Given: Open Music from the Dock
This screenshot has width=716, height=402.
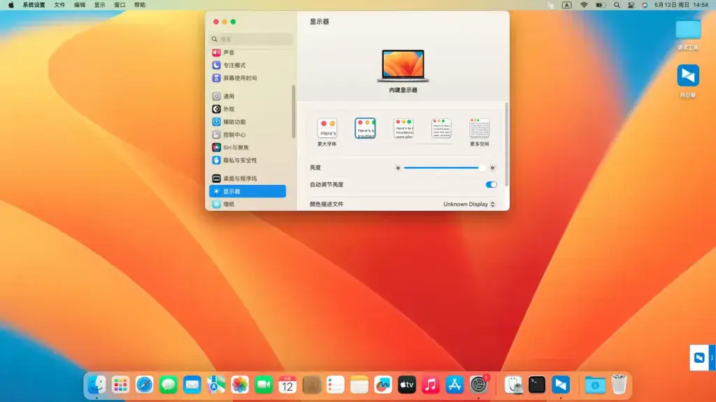Looking at the screenshot, I should coord(430,385).
